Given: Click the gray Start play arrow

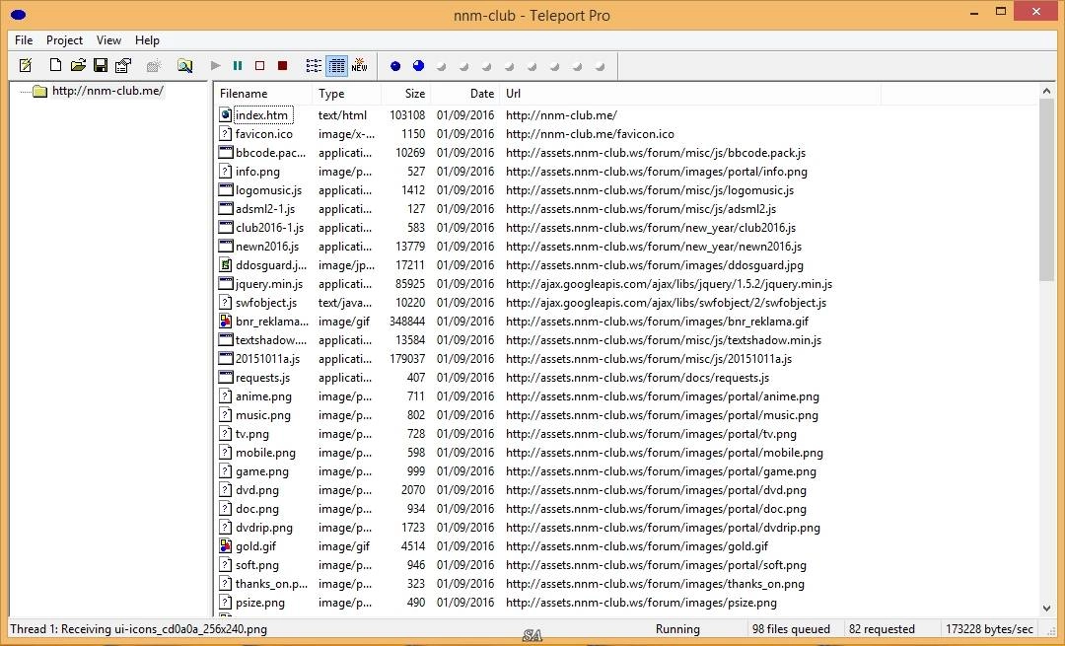Looking at the screenshot, I should point(216,66).
